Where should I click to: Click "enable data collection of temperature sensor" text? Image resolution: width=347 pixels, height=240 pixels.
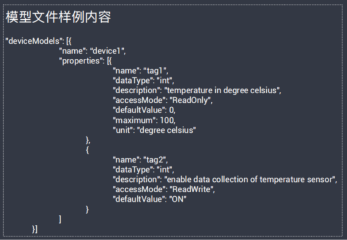pos(250,180)
